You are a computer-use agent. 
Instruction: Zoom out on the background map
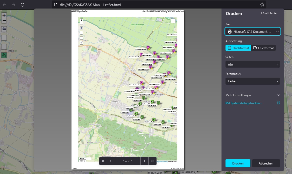click(4, 21)
